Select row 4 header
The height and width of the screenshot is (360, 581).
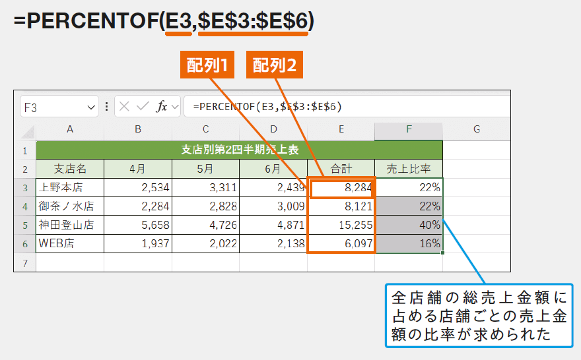[25, 206]
